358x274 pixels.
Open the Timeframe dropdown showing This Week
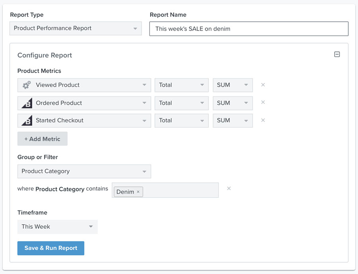click(57, 226)
